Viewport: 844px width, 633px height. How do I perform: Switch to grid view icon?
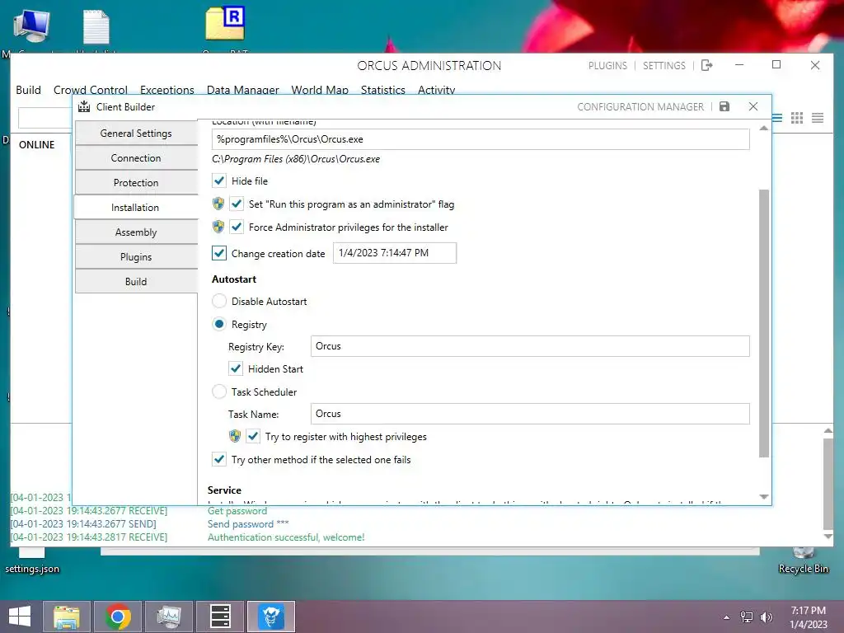pyautogui.click(x=797, y=118)
